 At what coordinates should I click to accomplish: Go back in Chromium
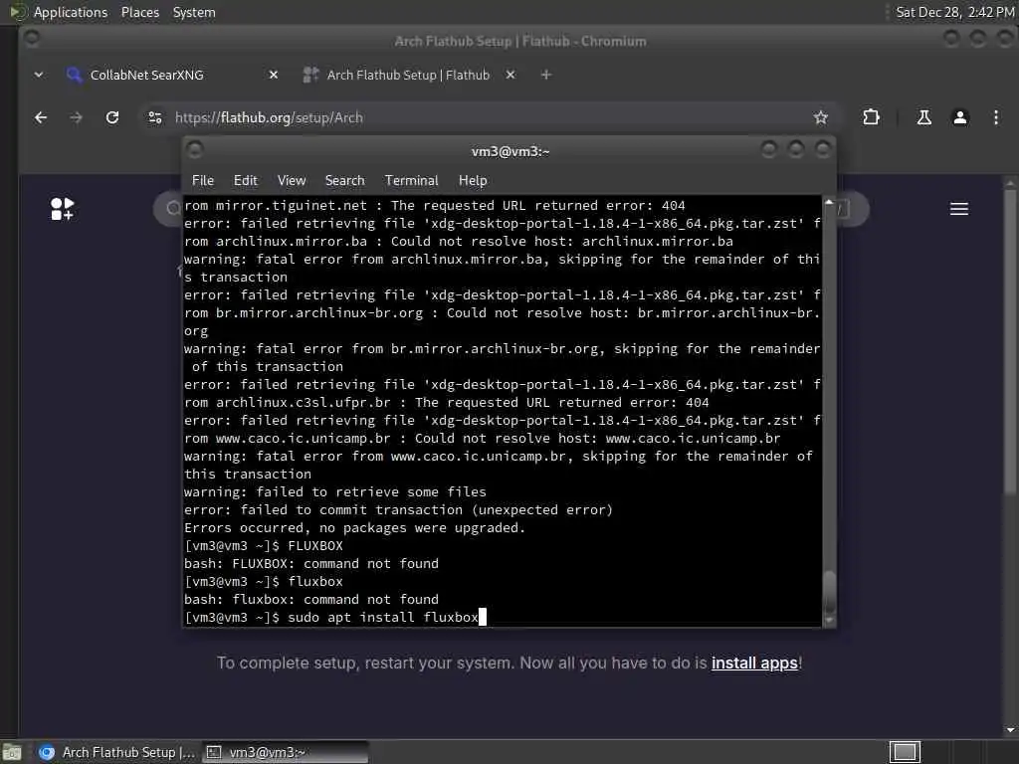click(x=41, y=117)
